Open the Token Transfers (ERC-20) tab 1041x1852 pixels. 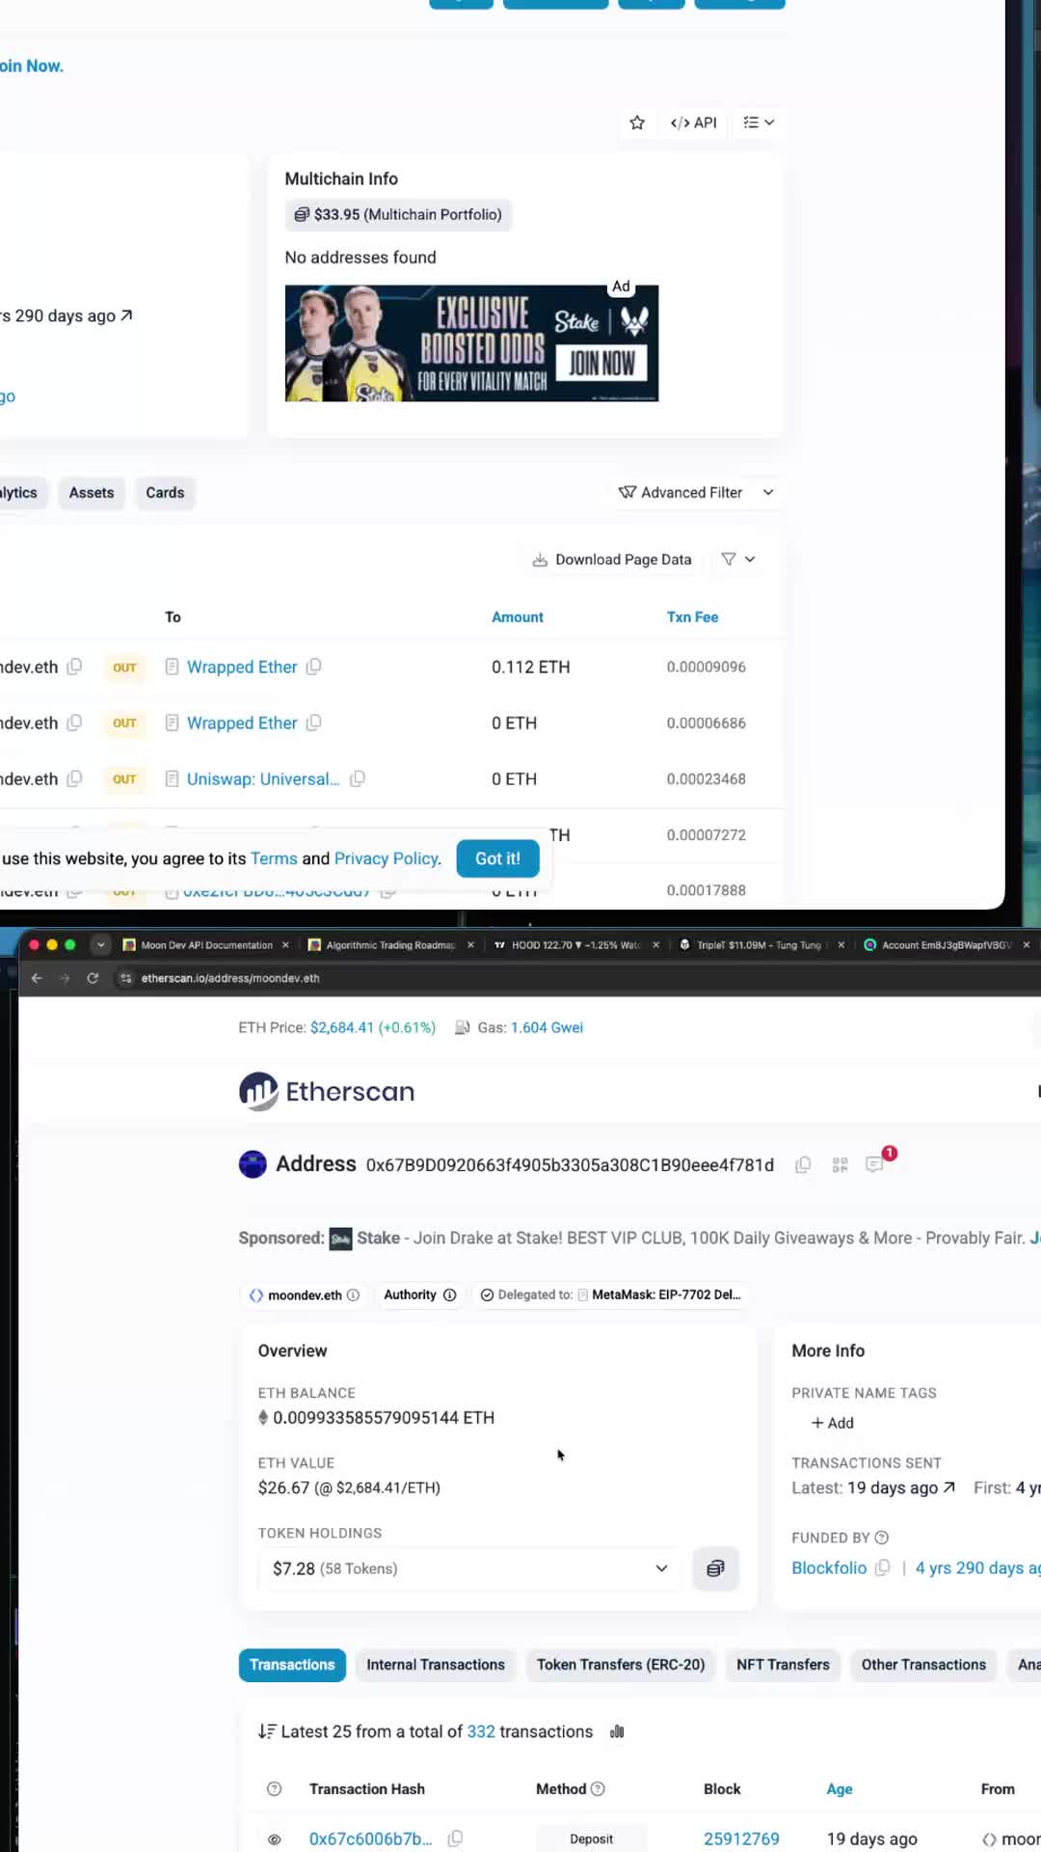click(621, 1665)
